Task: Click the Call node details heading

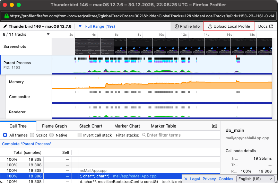Action: 241,151
